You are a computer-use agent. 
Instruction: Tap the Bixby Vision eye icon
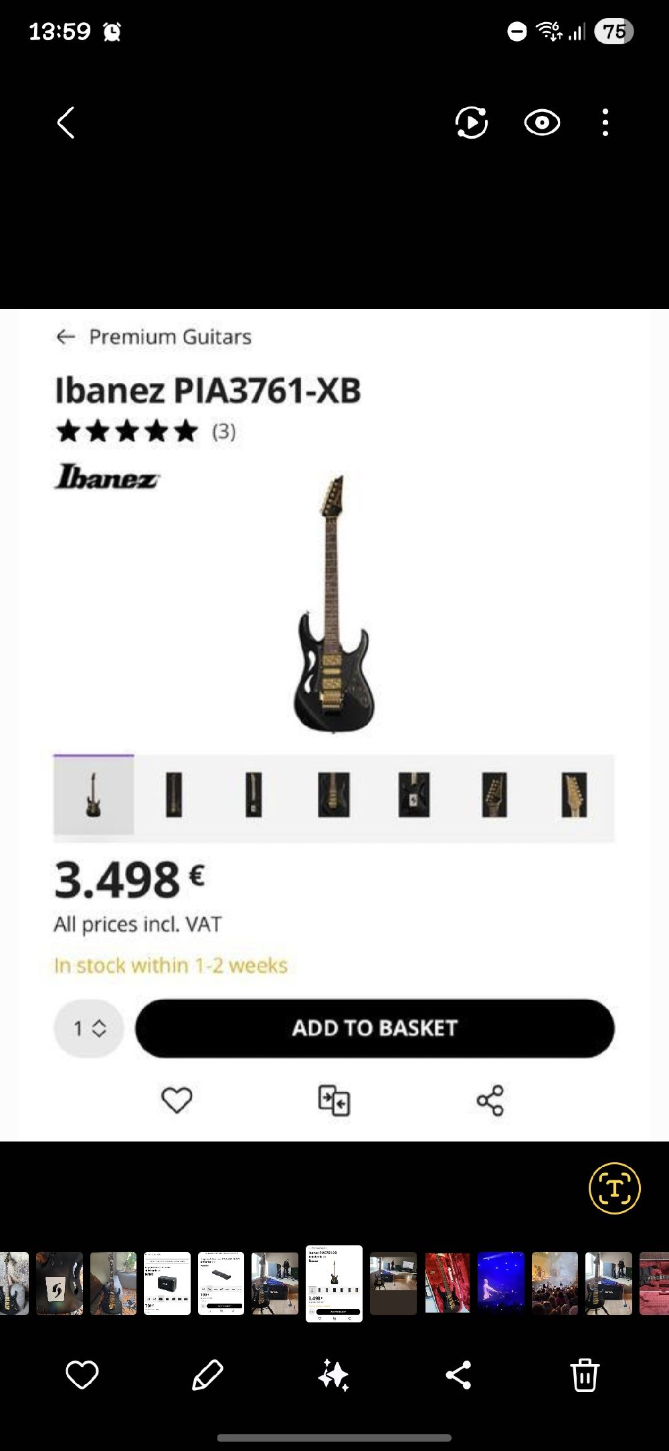(541, 123)
